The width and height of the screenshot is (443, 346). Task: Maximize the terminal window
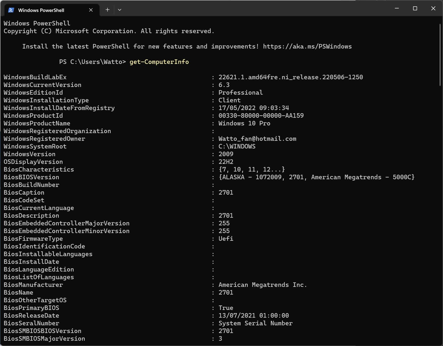tap(415, 8)
